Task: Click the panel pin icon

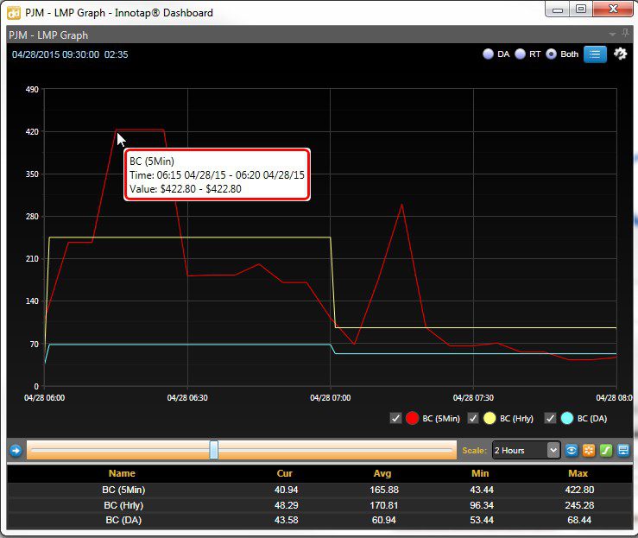Action: point(626,34)
